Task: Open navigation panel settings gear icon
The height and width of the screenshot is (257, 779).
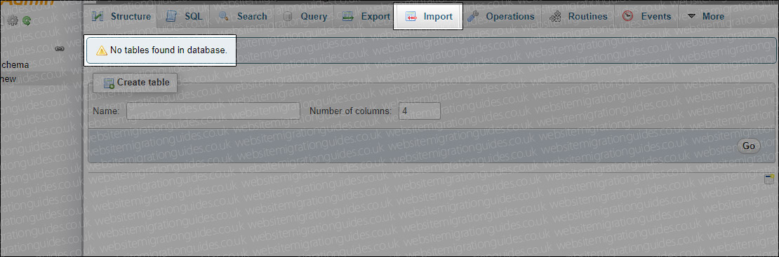Action: tap(13, 21)
